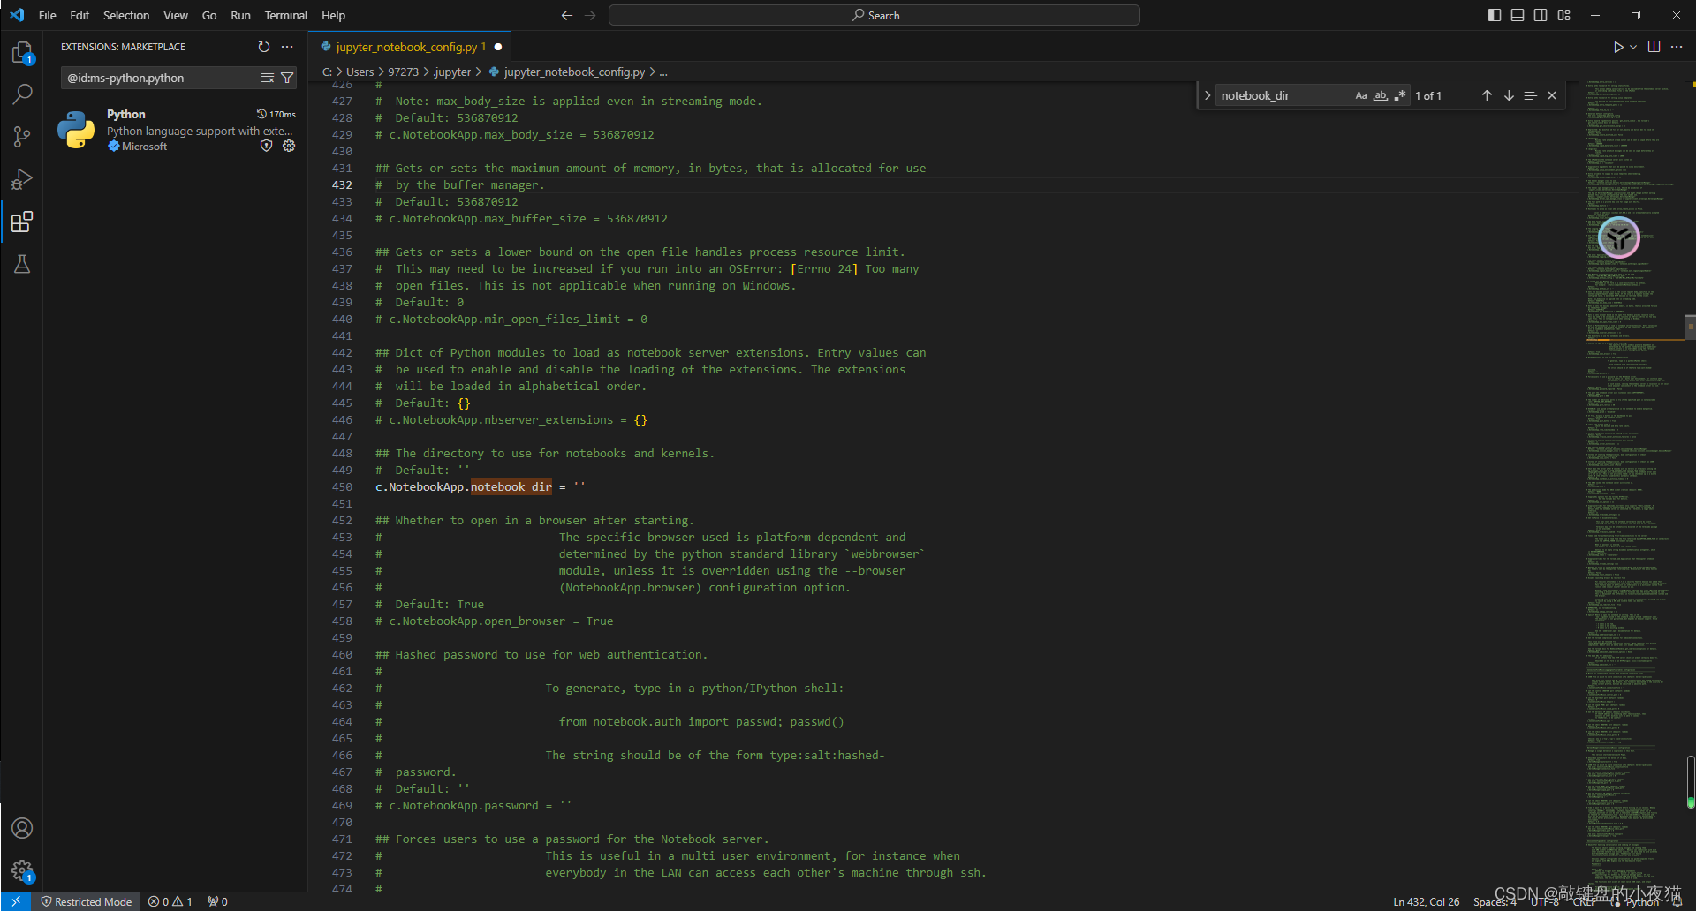Close jupyter_notebook_config.py tab via unsaved dot
This screenshot has width=1696, height=911.
click(498, 47)
